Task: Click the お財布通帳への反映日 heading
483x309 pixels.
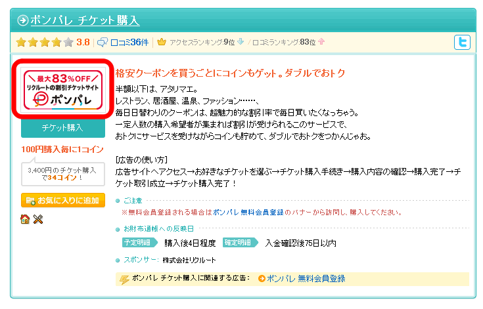Action: (158, 229)
